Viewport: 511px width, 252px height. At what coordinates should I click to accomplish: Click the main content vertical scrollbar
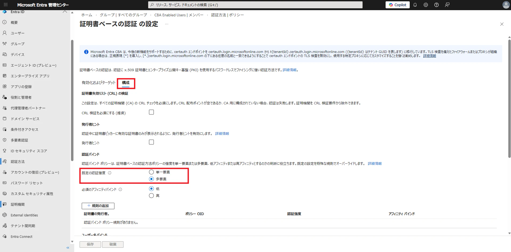509,98
